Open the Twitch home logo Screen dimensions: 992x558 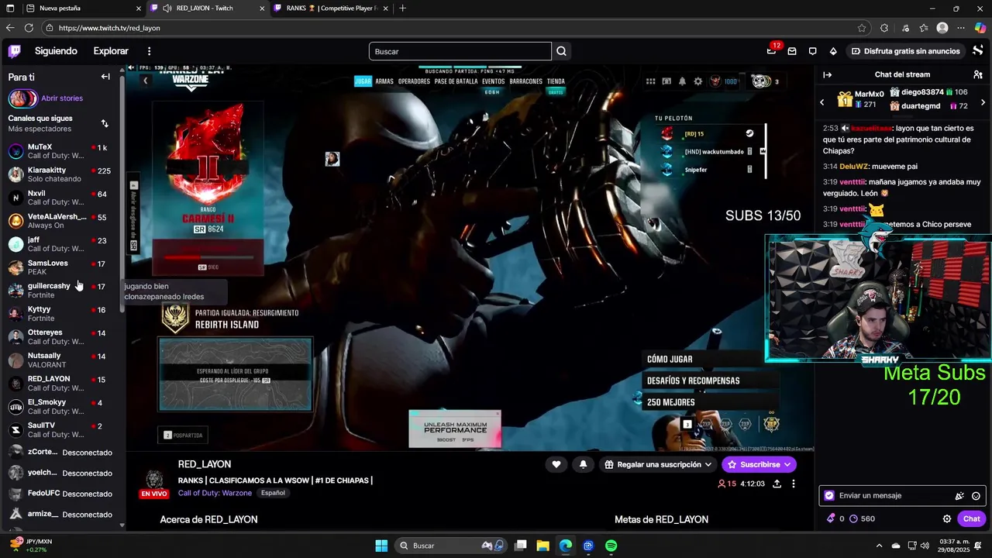coord(14,51)
